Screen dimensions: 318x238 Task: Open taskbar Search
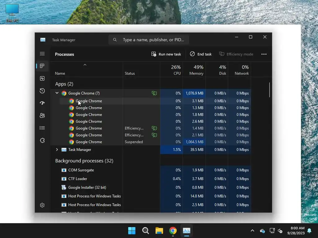(145, 231)
